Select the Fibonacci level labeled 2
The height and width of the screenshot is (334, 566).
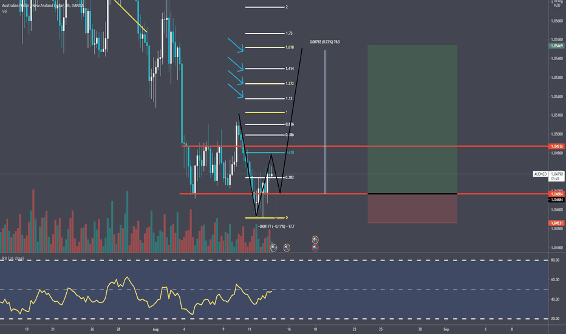pyautogui.click(x=265, y=7)
